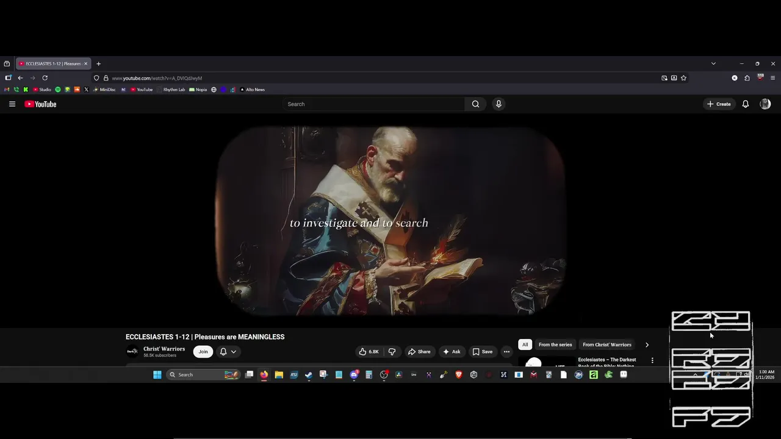Open the Alto News bookmark
The image size is (781, 439).
pyautogui.click(x=252, y=90)
